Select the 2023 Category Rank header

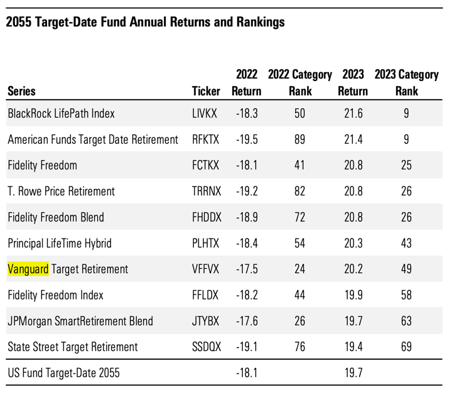click(406, 83)
